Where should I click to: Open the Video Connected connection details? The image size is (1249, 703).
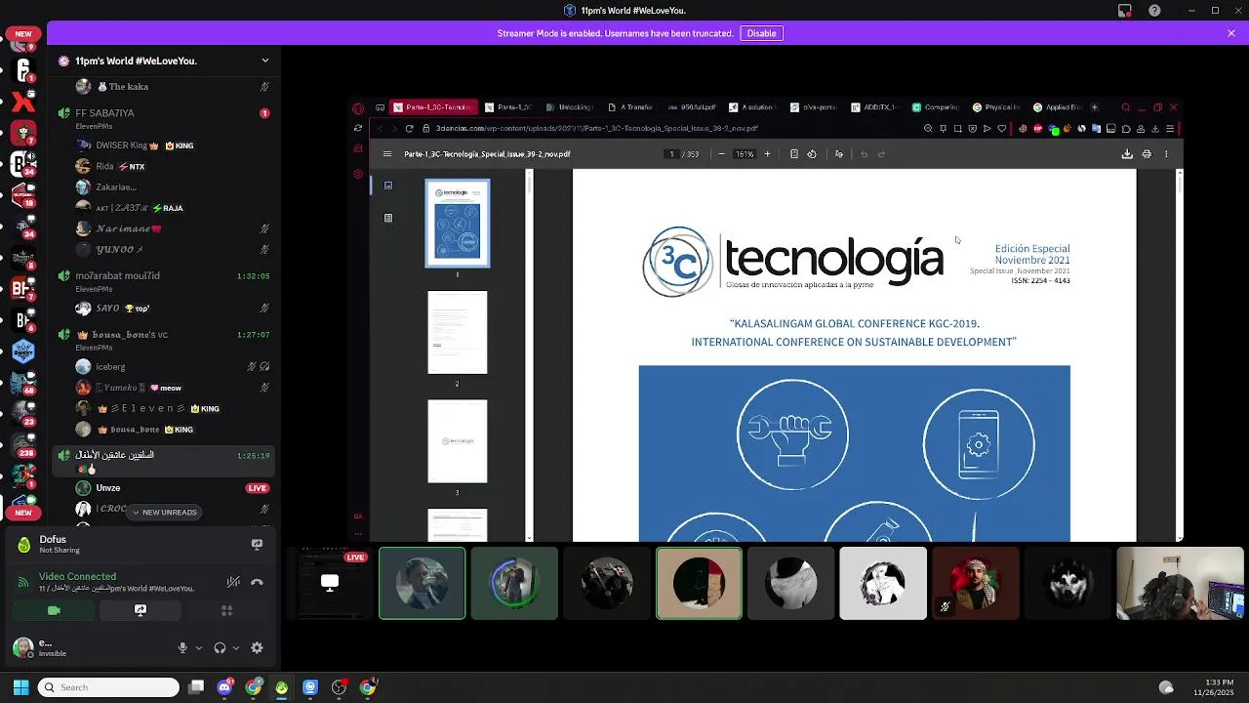tap(77, 576)
